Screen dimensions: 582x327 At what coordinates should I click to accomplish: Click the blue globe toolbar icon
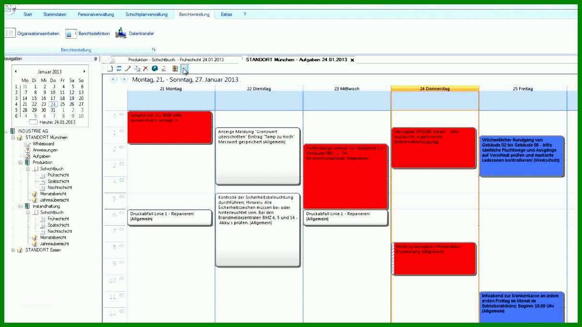point(155,69)
